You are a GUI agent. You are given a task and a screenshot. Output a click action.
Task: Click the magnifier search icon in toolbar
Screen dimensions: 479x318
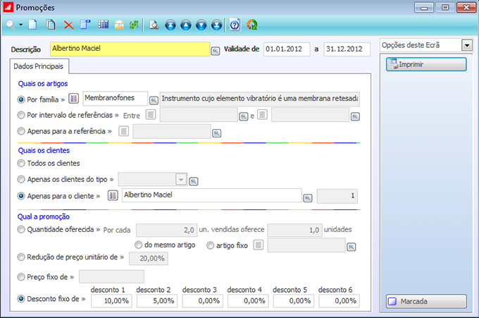(x=11, y=25)
